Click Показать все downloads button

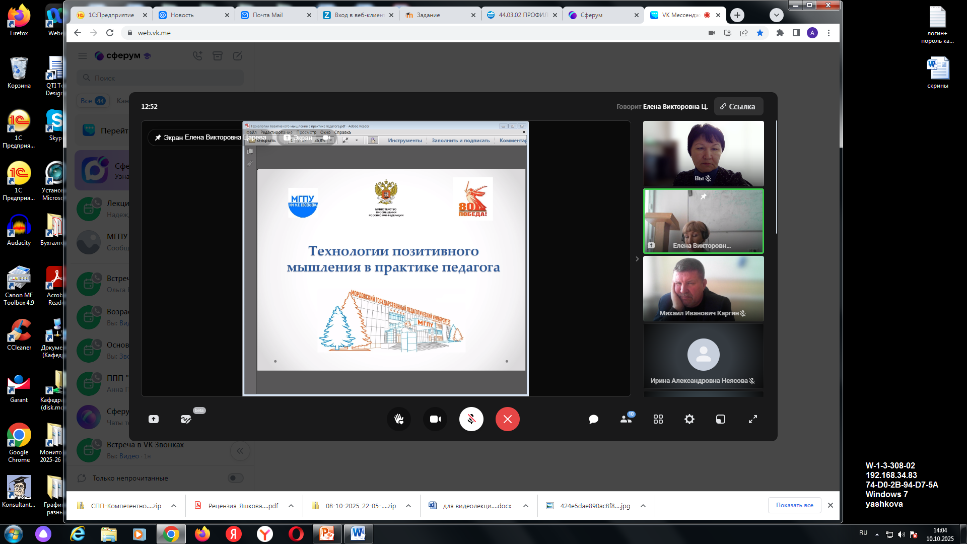(794, 505)
